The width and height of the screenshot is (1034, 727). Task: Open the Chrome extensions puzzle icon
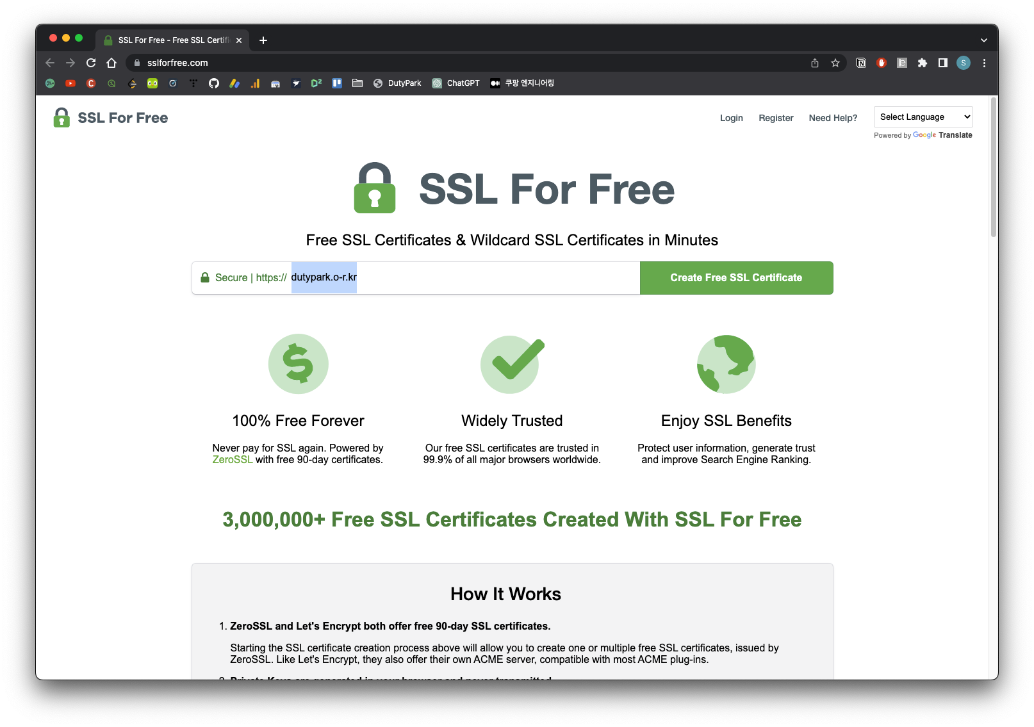point(923,63)
